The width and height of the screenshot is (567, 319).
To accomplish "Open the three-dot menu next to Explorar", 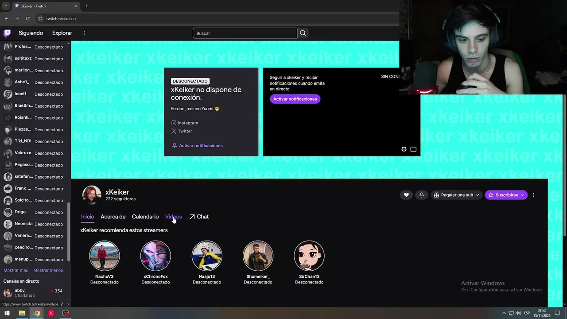I will click(x=84, y=33).
